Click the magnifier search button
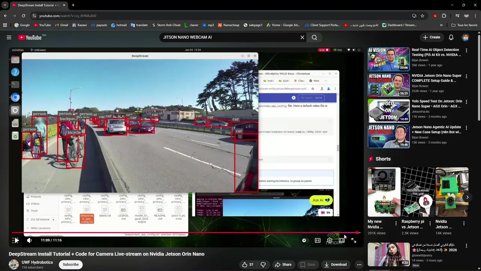This screenshot has width=481, height=271. point(315,37)
